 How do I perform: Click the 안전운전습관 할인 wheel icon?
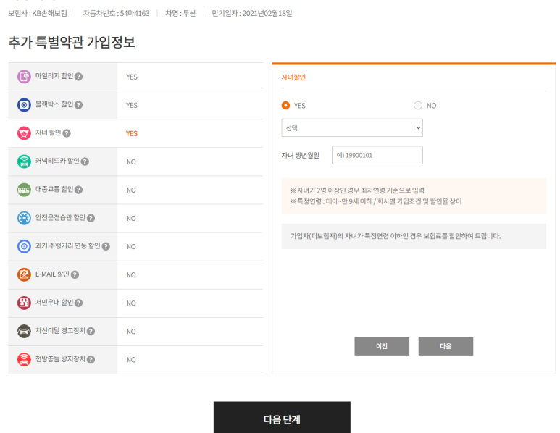[24, 218]
